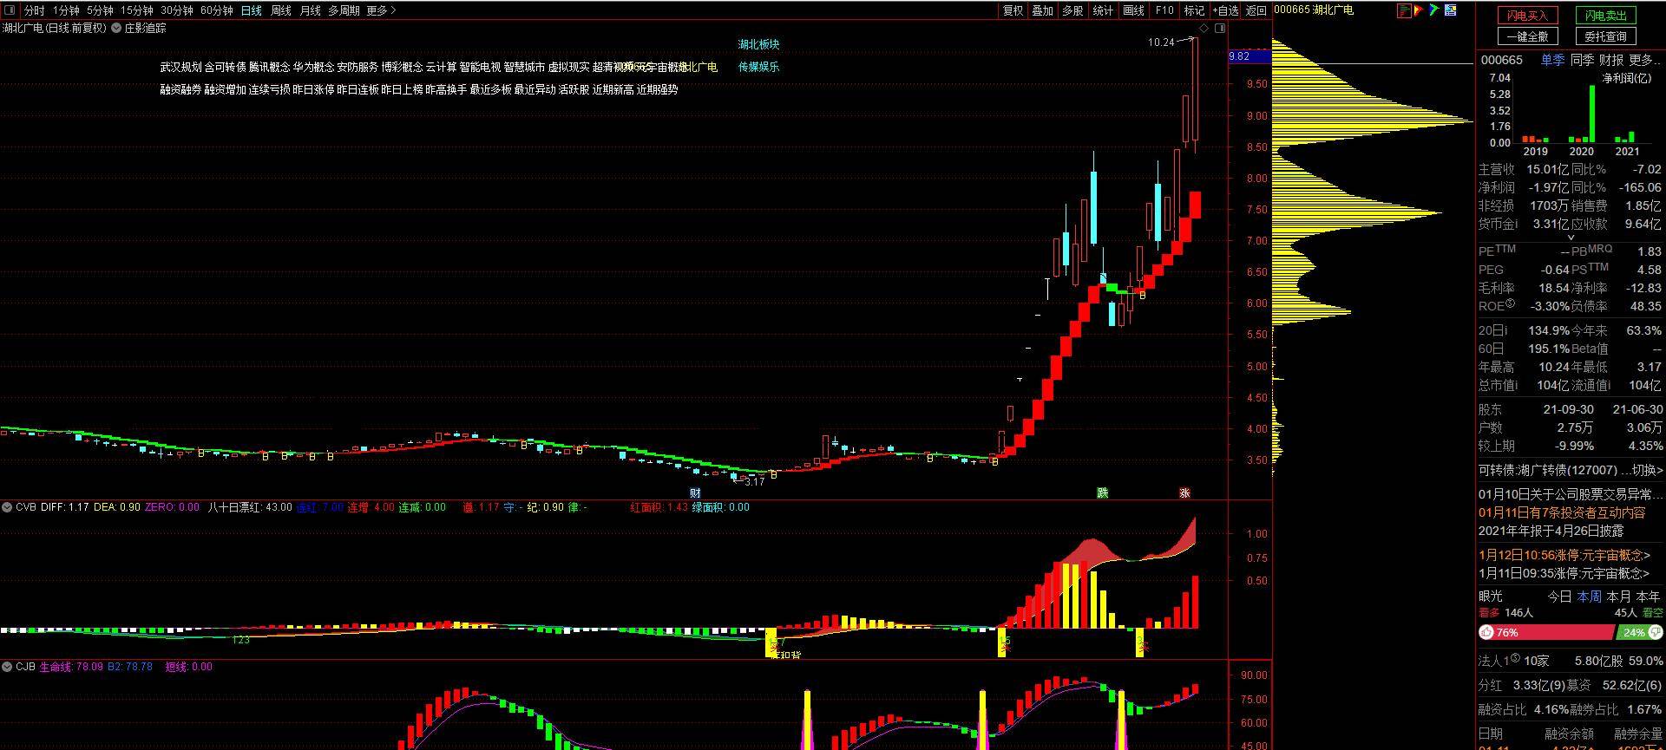The image size is (1666, 750).
Task: Expand 更多 periods menu
Action: pos(381,10)
